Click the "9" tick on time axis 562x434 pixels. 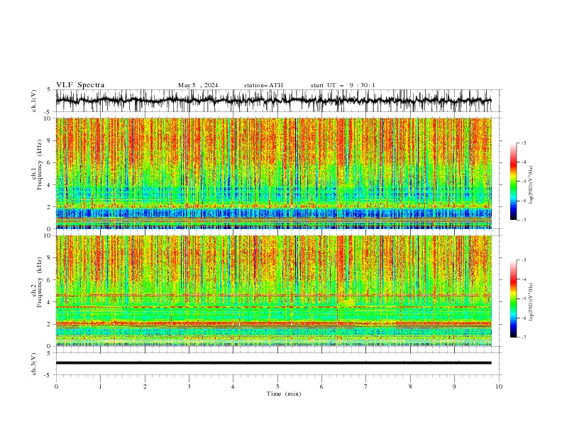tap(454, 386)
